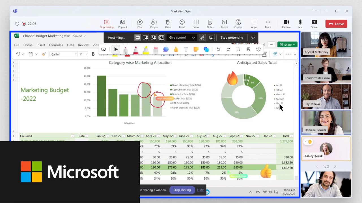Delete all annotations with trash icon

[x=238, y=49]
